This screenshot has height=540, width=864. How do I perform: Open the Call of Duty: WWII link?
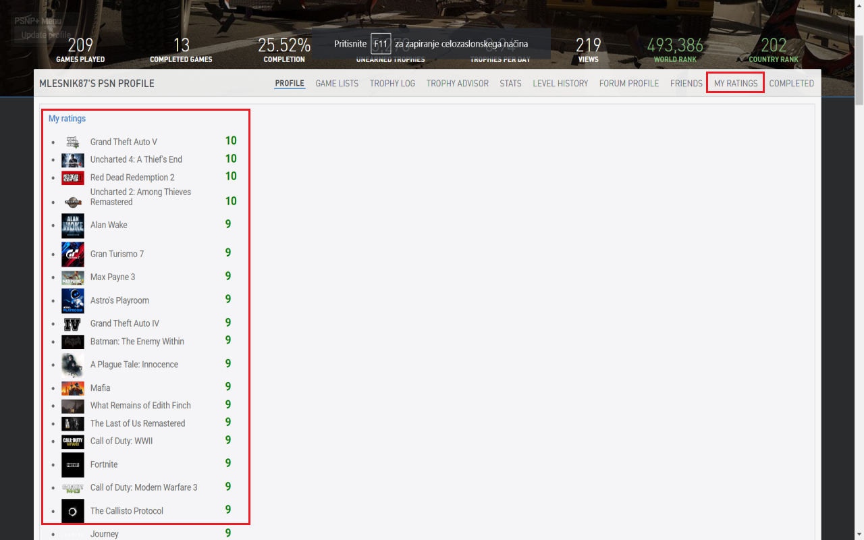122,441
